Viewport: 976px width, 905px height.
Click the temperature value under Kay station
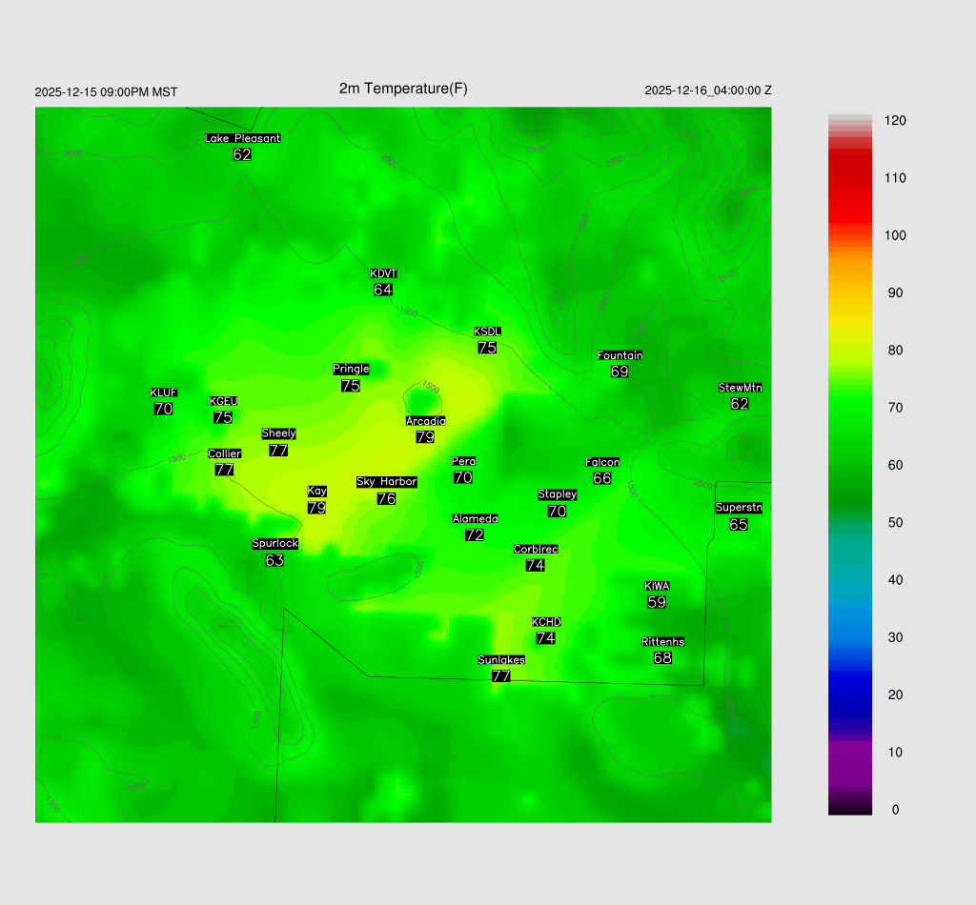(316, 508)
